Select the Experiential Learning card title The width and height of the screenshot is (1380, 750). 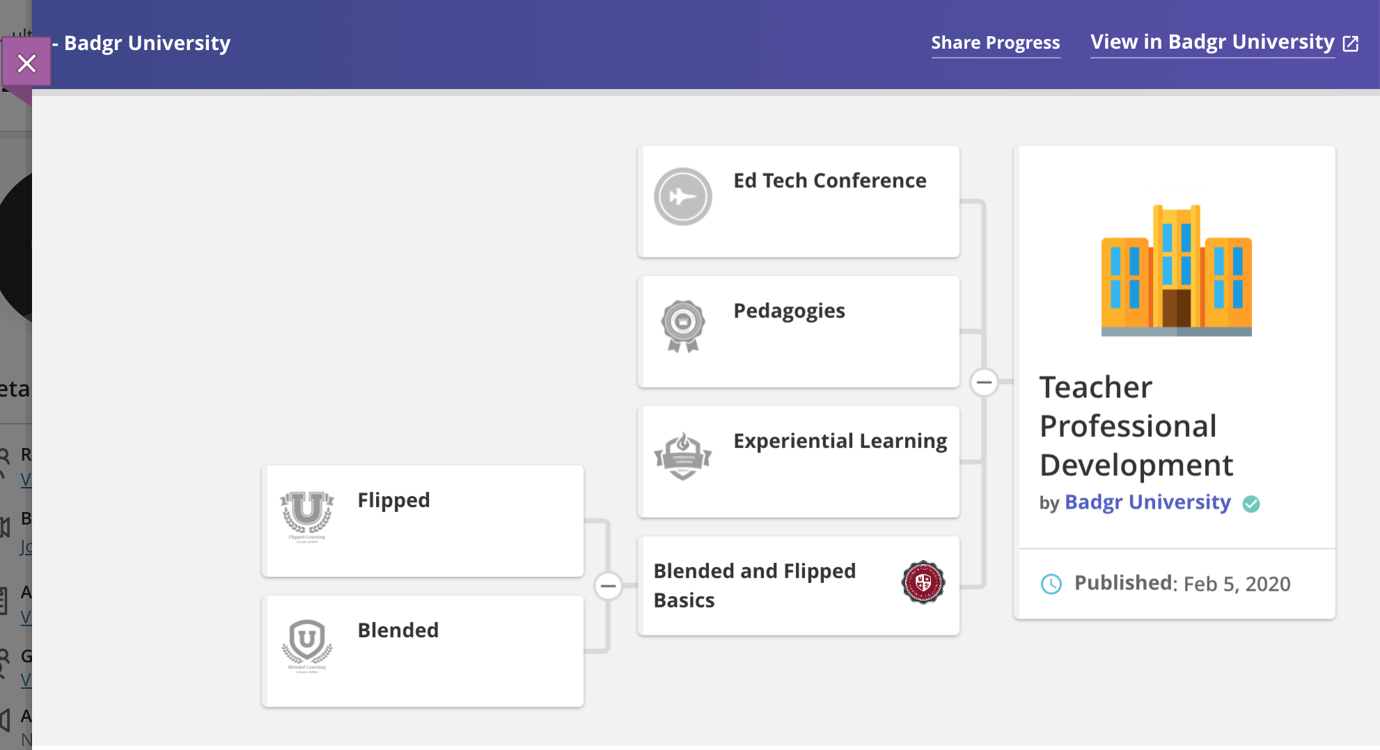click(840, 441)
